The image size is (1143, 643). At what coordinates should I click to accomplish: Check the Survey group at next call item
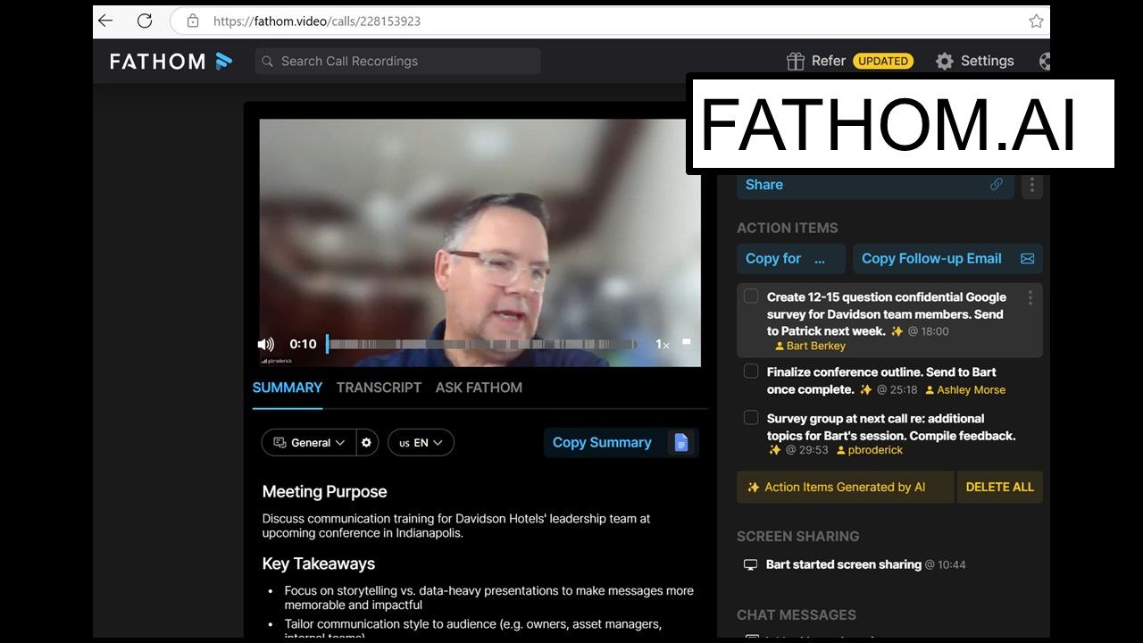point(751,418)
